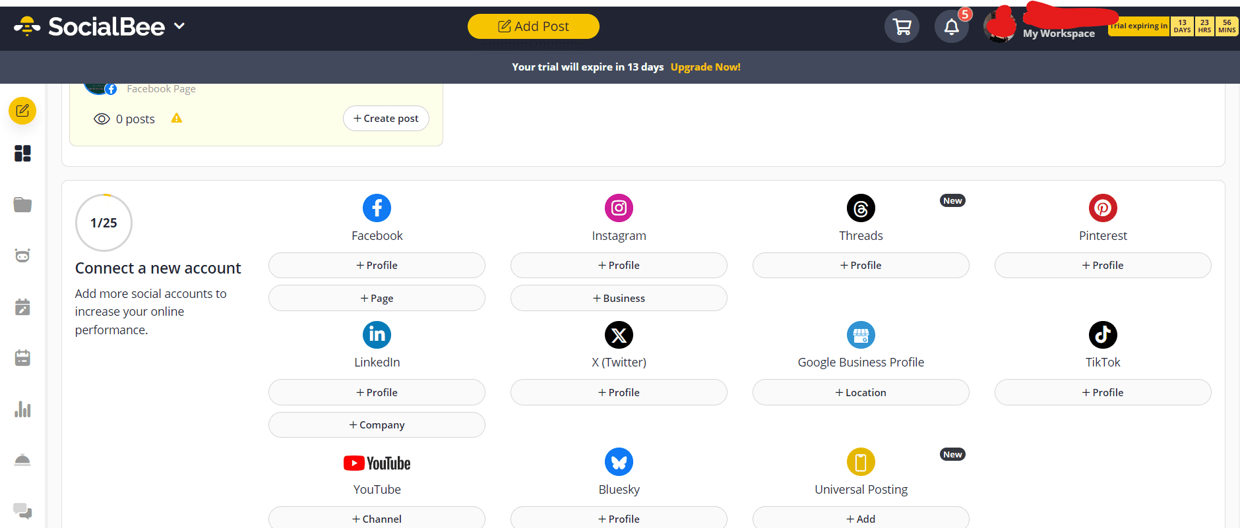Click the Create post button
The width and height of the screenshot is (1240, 528).
point(386,119)
